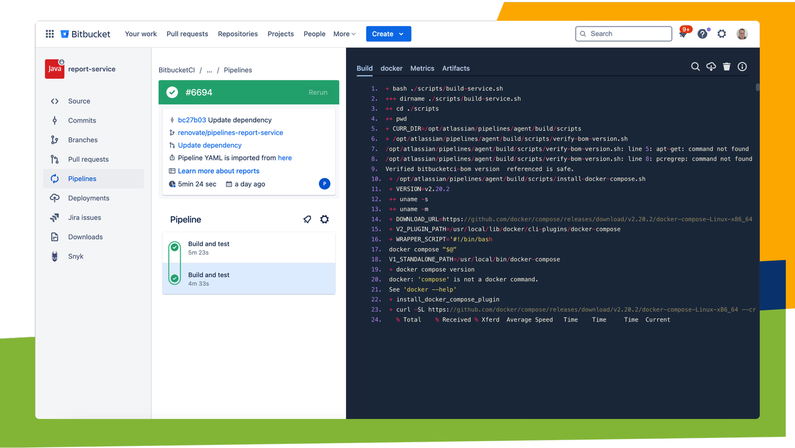Image resolution: width=795 pixels, height=448 pixels.
Task: Open Jira issues from the sidebar
Action: pos(85,217)
